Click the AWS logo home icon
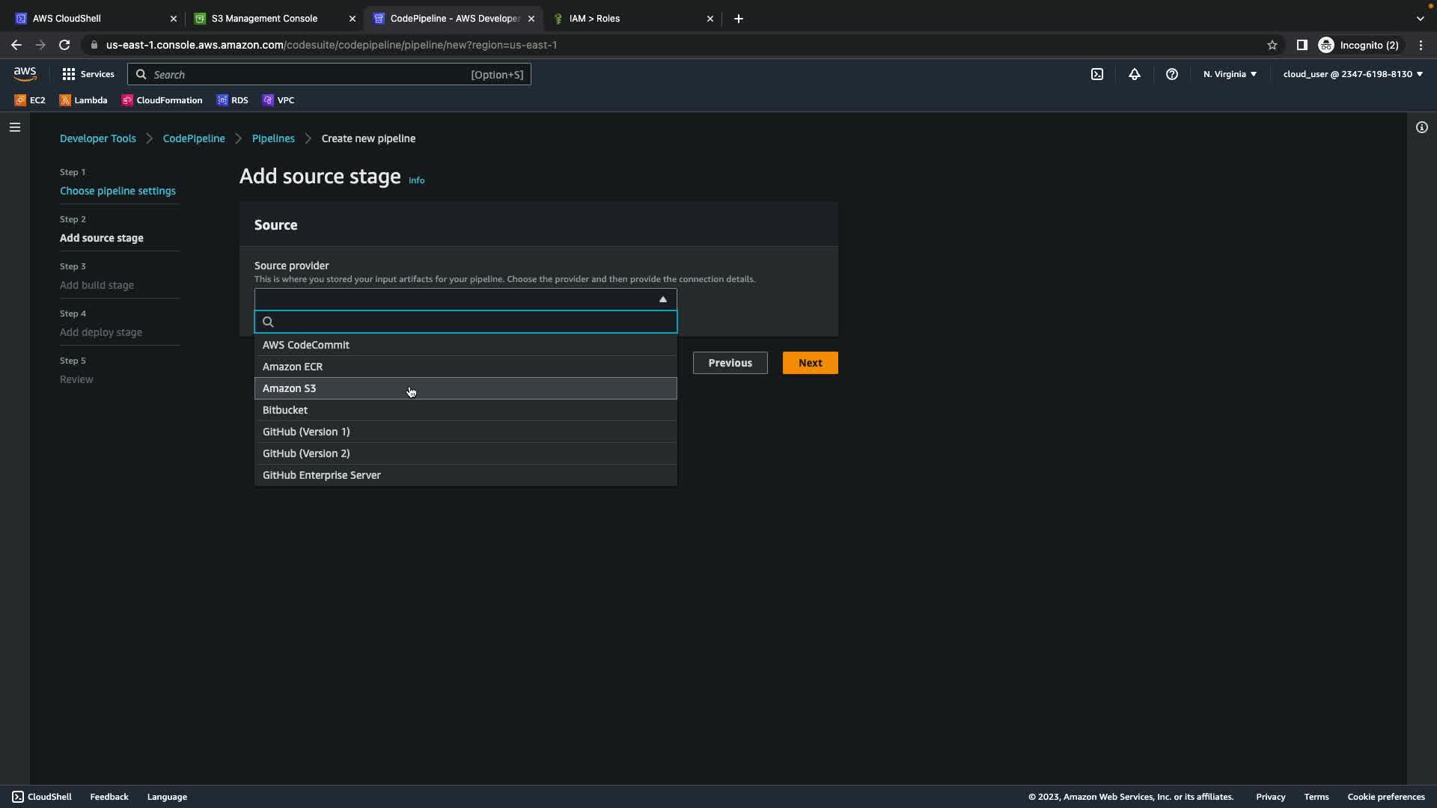 tap(25, 73)
